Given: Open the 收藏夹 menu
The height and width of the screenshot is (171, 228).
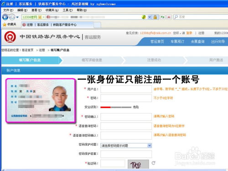Looking at the screenshot, I should [52, 10].
